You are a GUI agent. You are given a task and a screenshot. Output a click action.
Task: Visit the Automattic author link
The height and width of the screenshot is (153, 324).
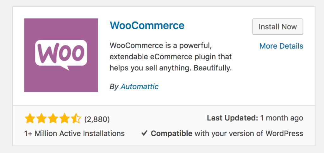[x=140, y=87]
